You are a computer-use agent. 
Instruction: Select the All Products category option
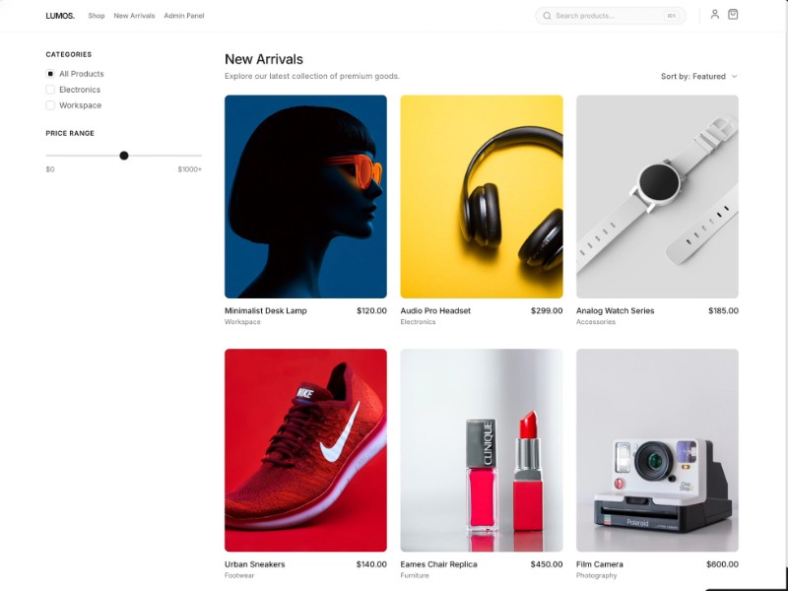[50, 74]
